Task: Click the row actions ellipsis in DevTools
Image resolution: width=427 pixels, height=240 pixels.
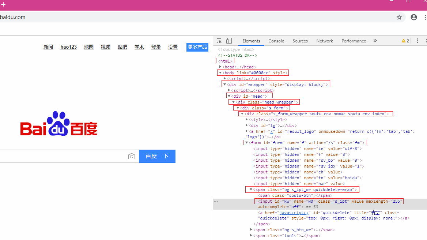Action: click(216, 202)
